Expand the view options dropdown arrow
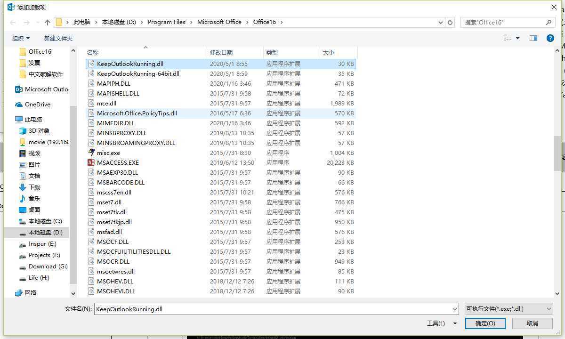Viewport: 565px width, 339px height. pyautogui.click(x=517, y=38)
